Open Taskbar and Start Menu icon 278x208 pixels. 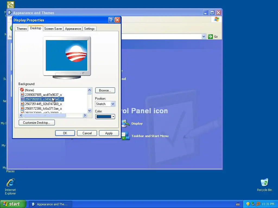pos(126,136)
